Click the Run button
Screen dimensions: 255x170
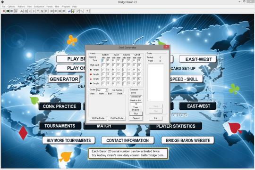point(136,113)
